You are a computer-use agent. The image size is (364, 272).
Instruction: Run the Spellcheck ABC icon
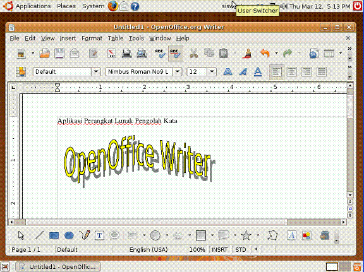160,54
